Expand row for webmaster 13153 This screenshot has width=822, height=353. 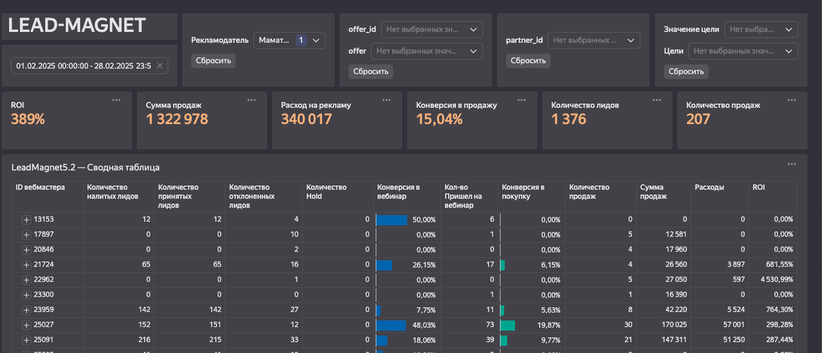tap(27, 220)
